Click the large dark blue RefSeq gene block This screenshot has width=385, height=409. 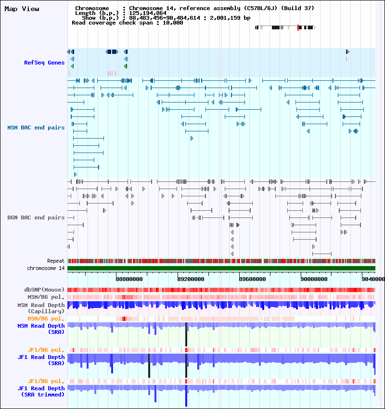[112, 51]
